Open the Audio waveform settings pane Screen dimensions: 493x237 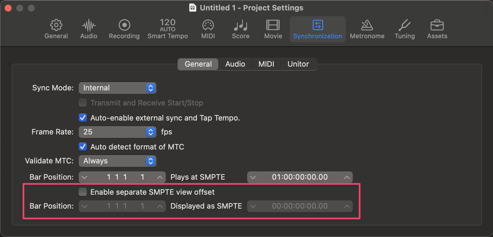(x=89, y=29)
